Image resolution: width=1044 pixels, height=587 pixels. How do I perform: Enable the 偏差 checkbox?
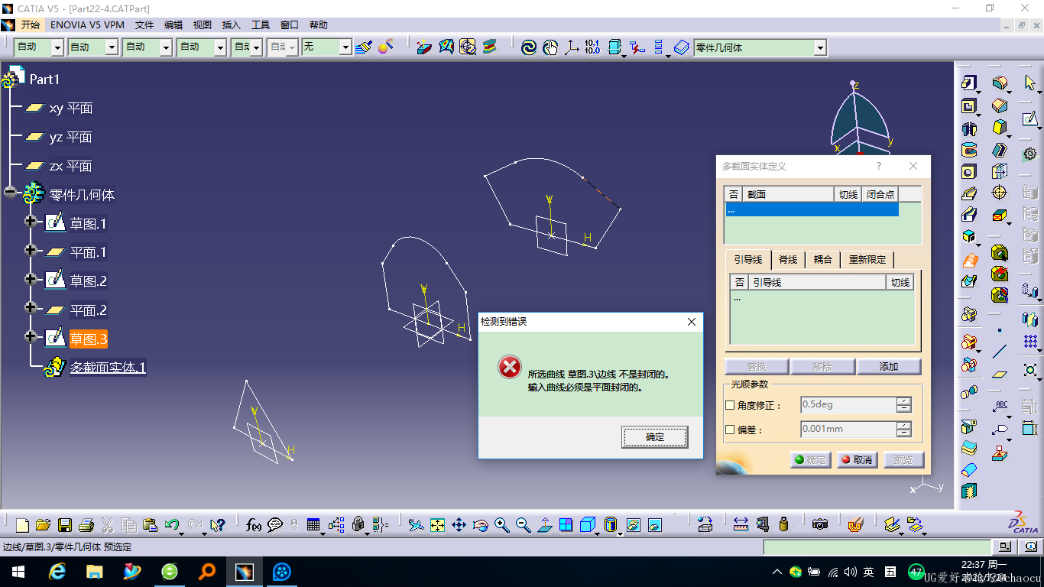click(730, 430)
